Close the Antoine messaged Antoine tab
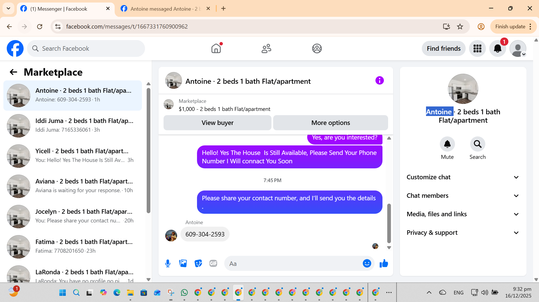This screenshot has height=302, width=539. [208, 9]
